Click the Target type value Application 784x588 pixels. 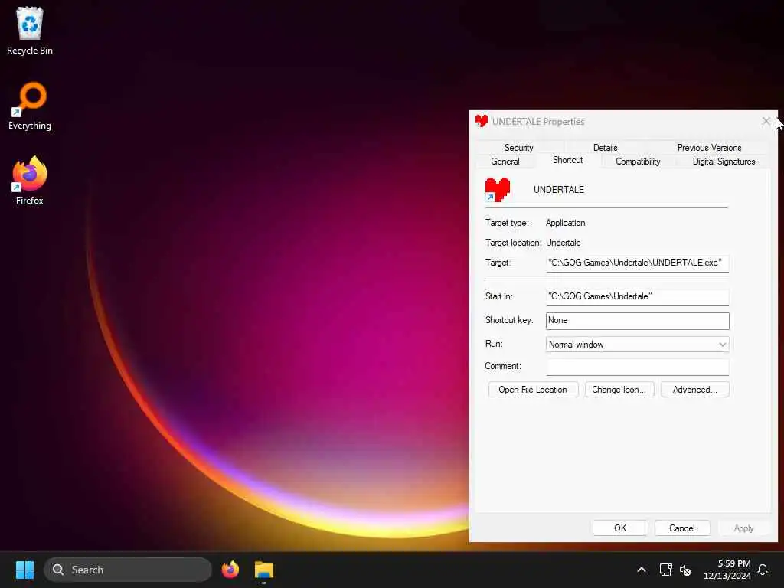[565, 223]
